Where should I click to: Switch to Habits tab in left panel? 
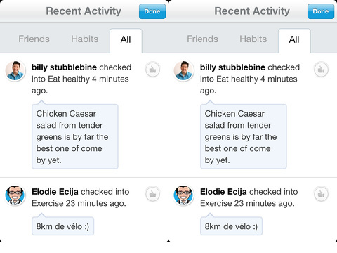(x=85, y=39)
